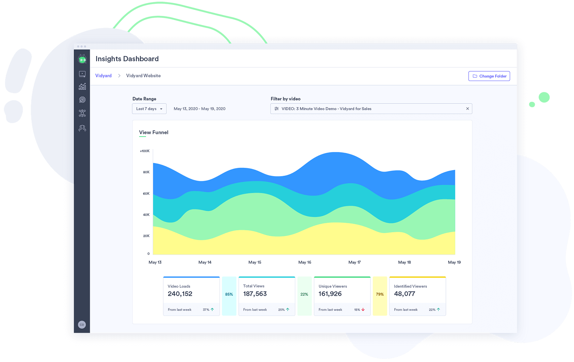Select the Video Loads stat card
Viewport: 574px width, 362px height.
191,296
